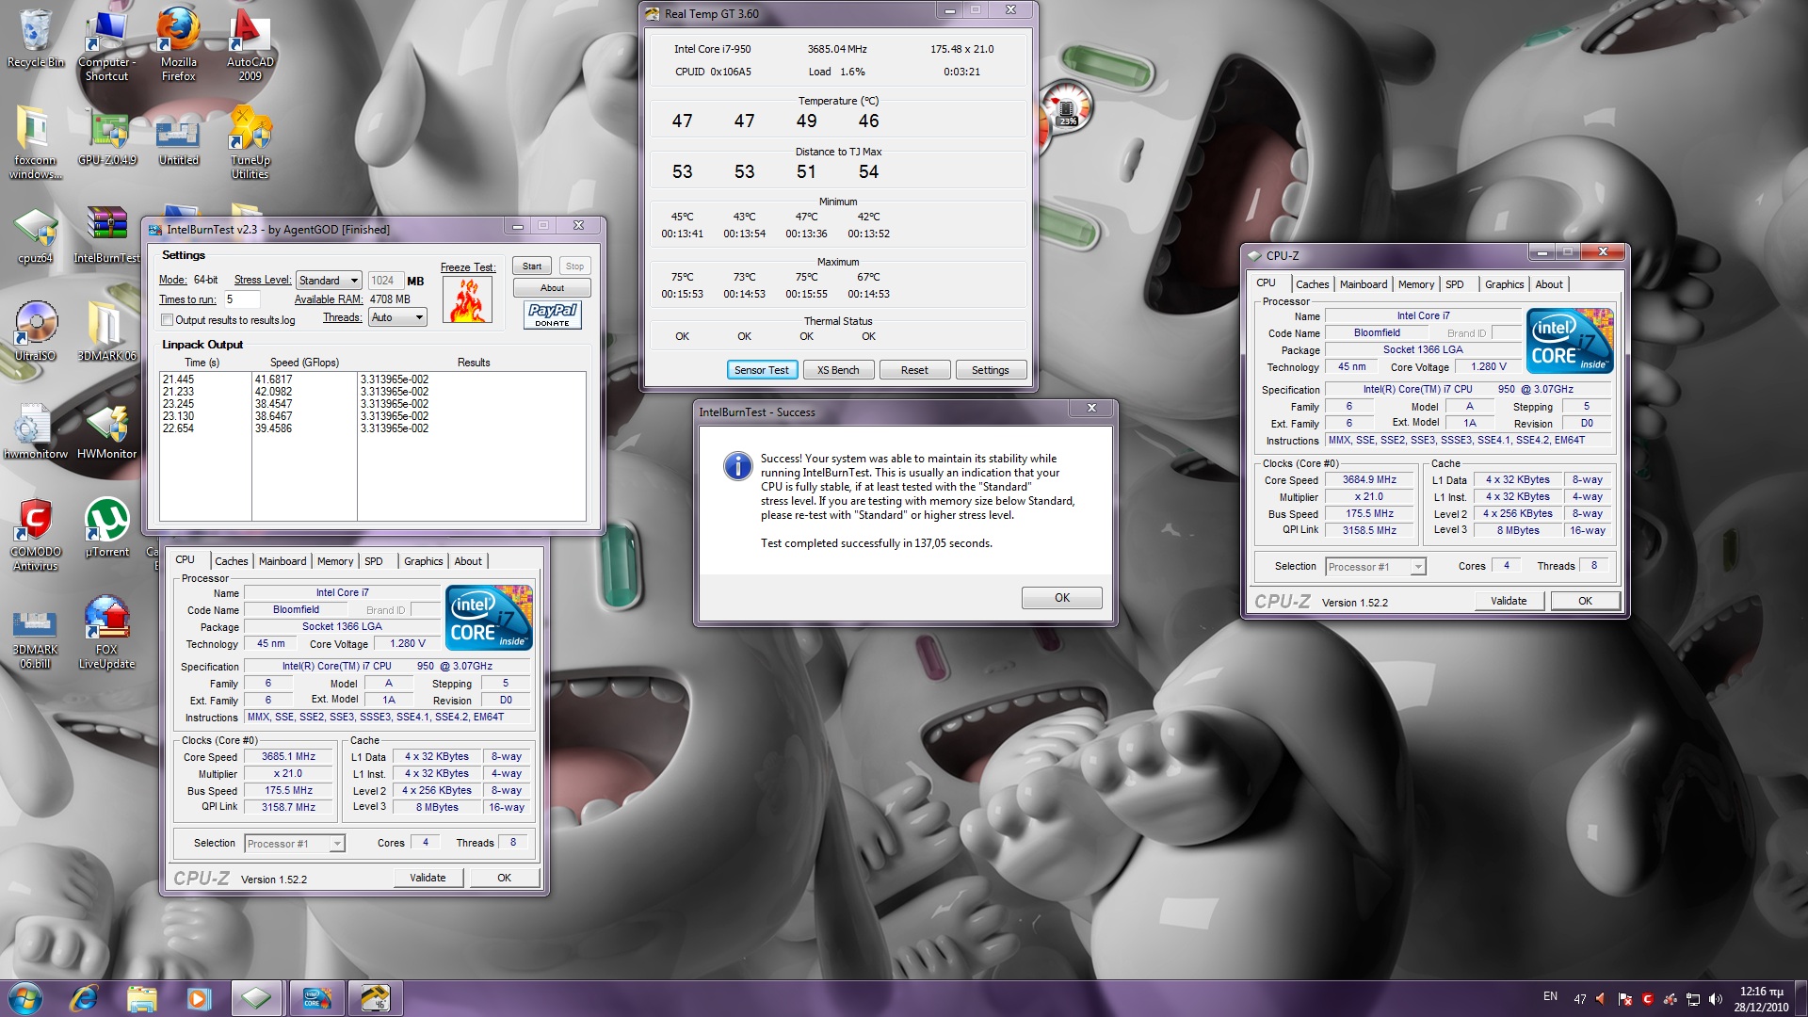Click Sensor Test in Real Temp
Viewport: 1808px width, 1017px height.
pyautogui.click(x=762, y=370)
